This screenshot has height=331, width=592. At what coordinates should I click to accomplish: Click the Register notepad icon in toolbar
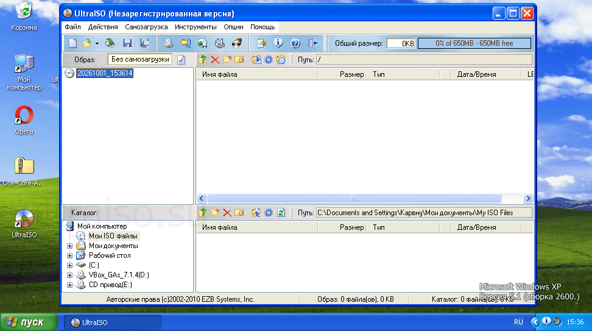coord(261,43)
